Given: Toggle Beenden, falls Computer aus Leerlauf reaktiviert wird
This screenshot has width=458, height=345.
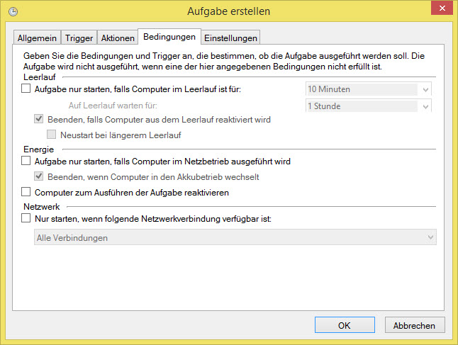Looking at the screenshot, I should point(40,120).
